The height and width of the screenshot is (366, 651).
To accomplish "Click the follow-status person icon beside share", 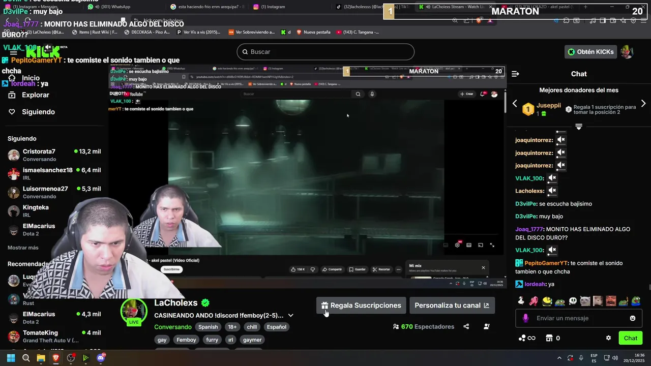I will pos(487,326).
